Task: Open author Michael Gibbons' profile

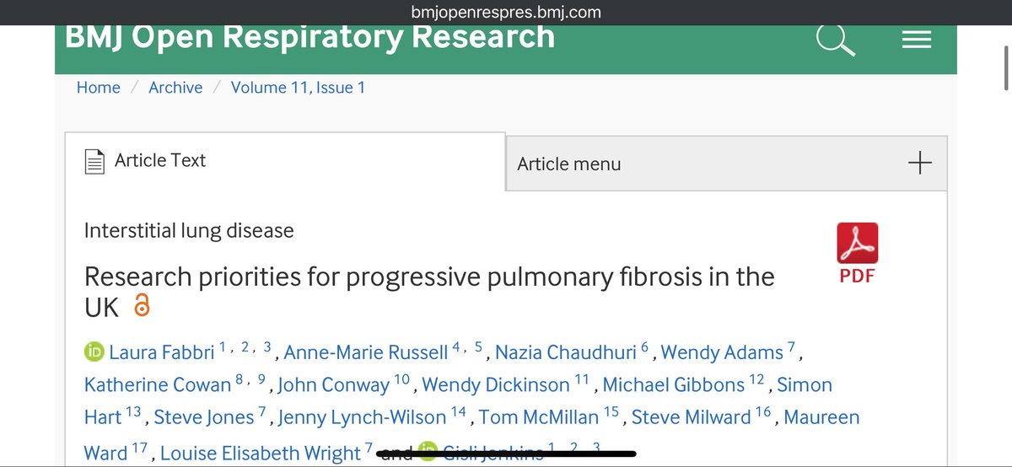Action: pos(674,385)
